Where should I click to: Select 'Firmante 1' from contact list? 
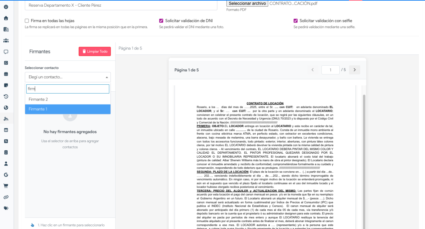68,109
